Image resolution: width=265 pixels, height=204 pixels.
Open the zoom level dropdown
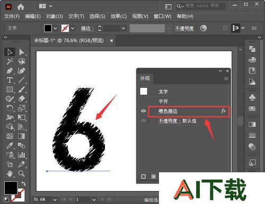[55, 200]
